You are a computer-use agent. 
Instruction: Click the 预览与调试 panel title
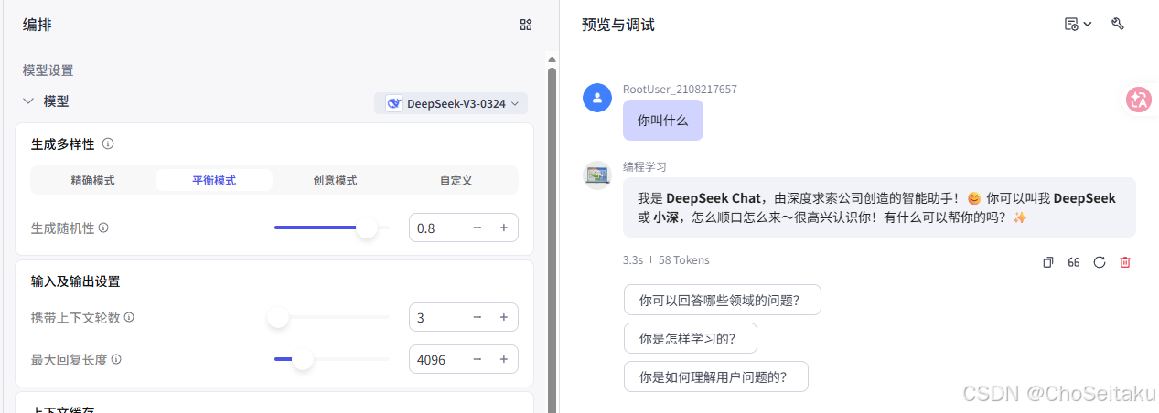pyautogui.click(x=617, y=25)
